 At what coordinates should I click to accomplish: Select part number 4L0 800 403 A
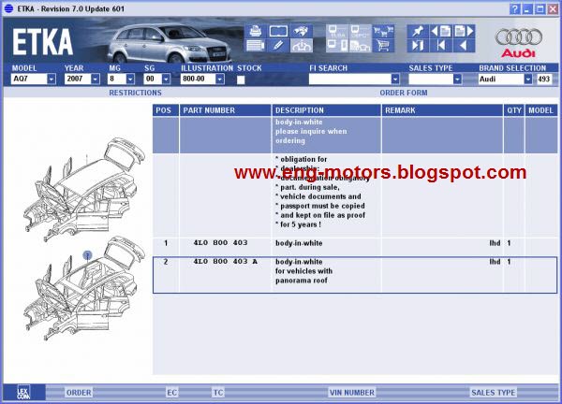point(226,261)
